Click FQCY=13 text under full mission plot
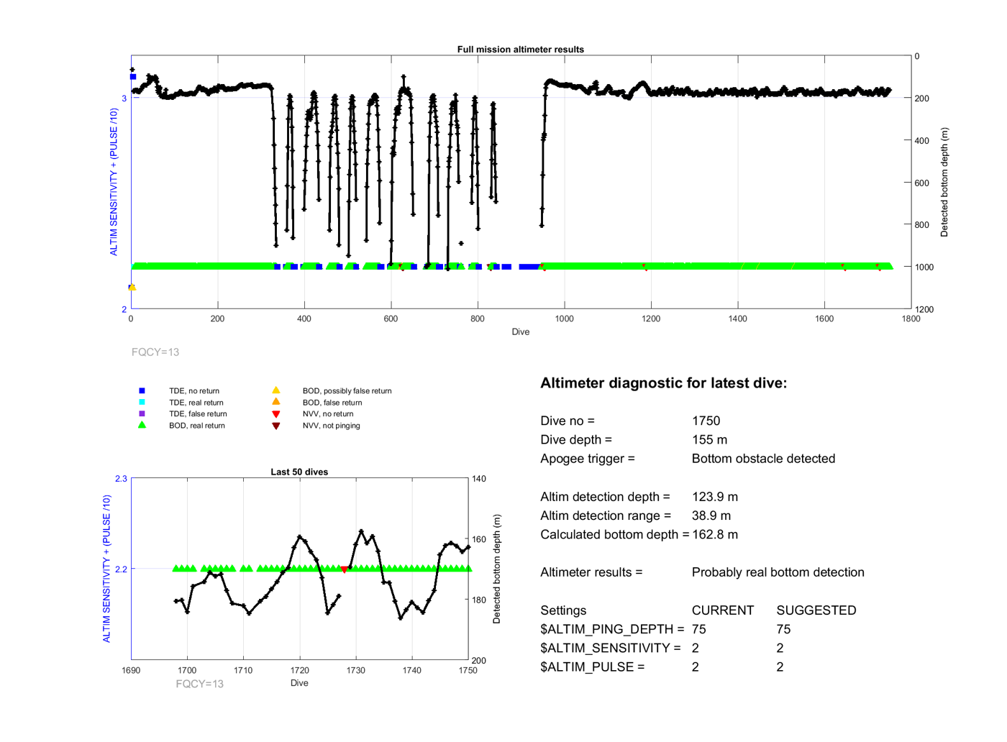 (155, 352)
